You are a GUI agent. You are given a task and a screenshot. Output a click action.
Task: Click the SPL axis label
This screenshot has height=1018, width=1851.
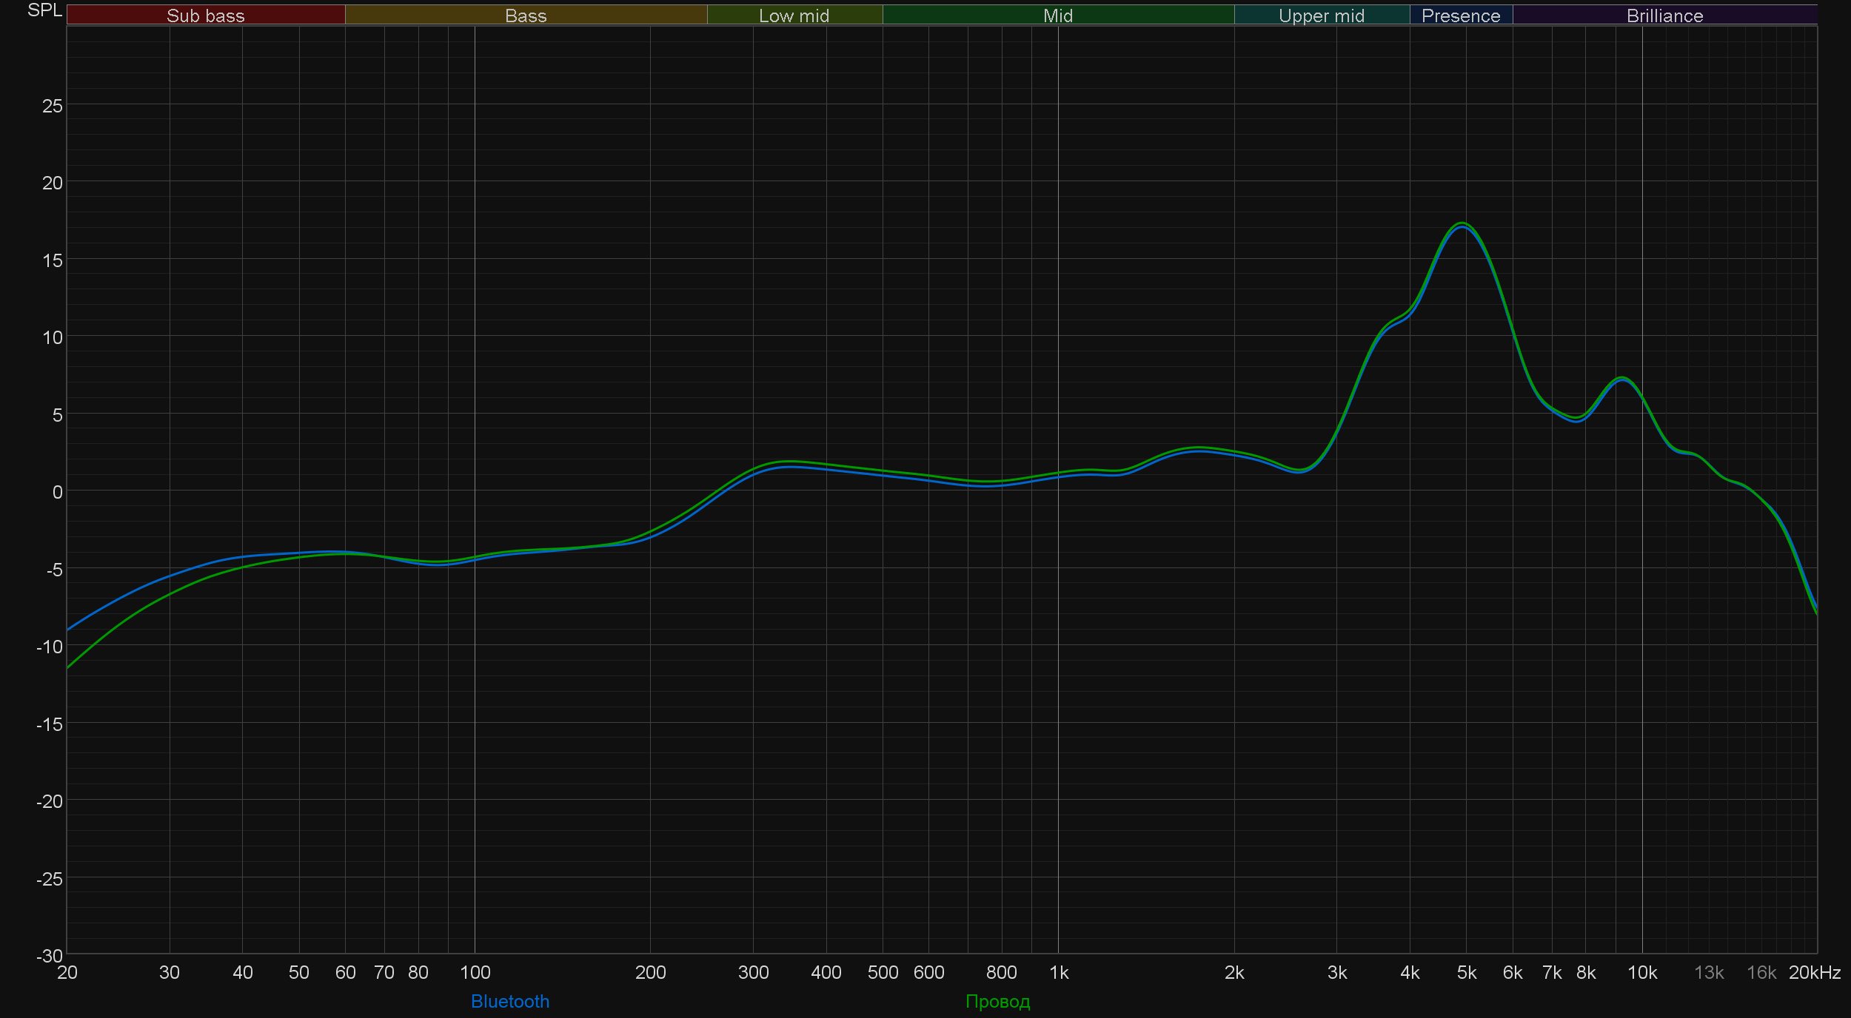click(44, 10)
